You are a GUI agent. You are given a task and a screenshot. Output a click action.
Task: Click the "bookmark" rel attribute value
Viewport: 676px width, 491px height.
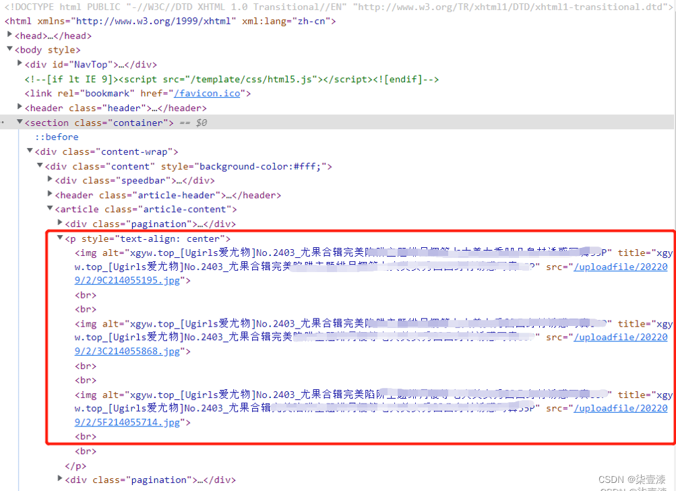[x=110, y=94]
